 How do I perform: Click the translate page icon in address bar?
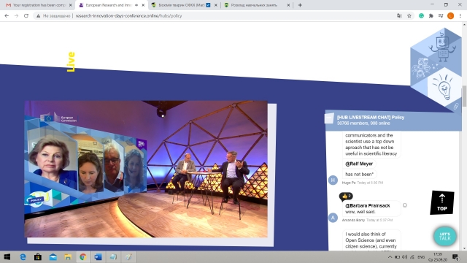click(x=399, y=16)
